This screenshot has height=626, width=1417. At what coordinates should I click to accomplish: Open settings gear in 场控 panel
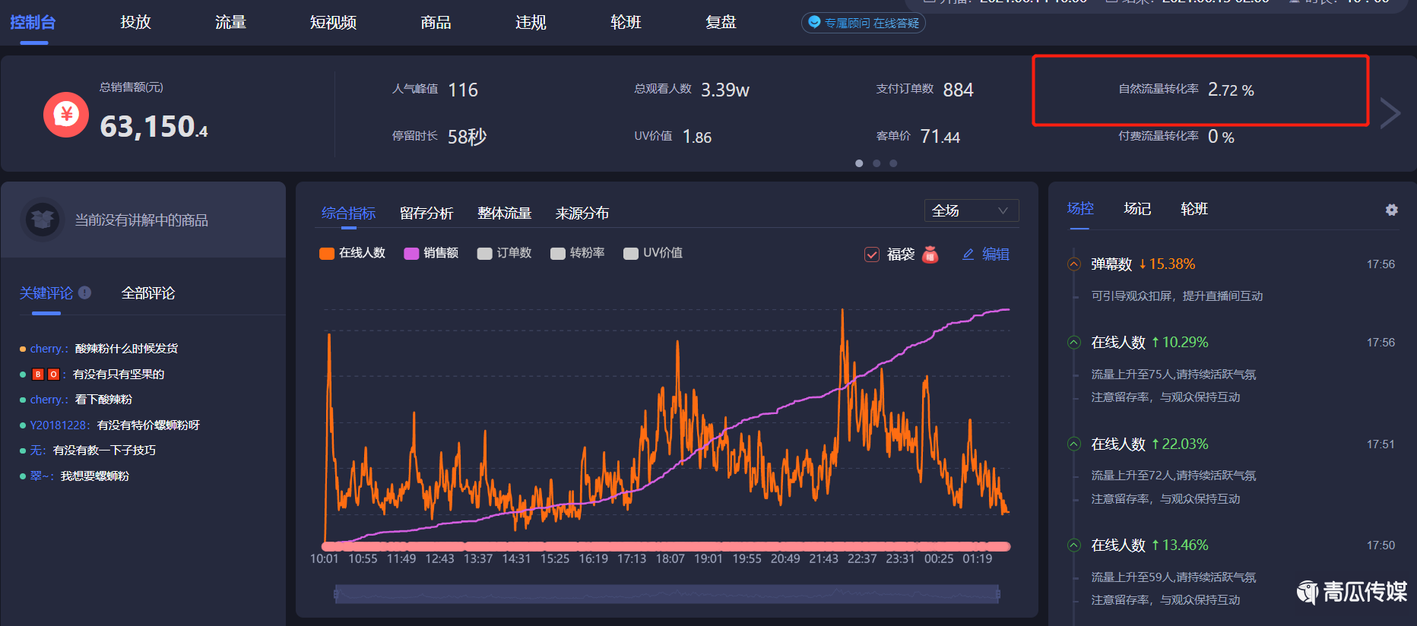1391,210
